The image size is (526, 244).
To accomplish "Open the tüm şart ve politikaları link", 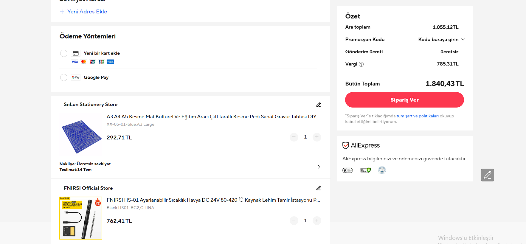I will click(418, 116).
